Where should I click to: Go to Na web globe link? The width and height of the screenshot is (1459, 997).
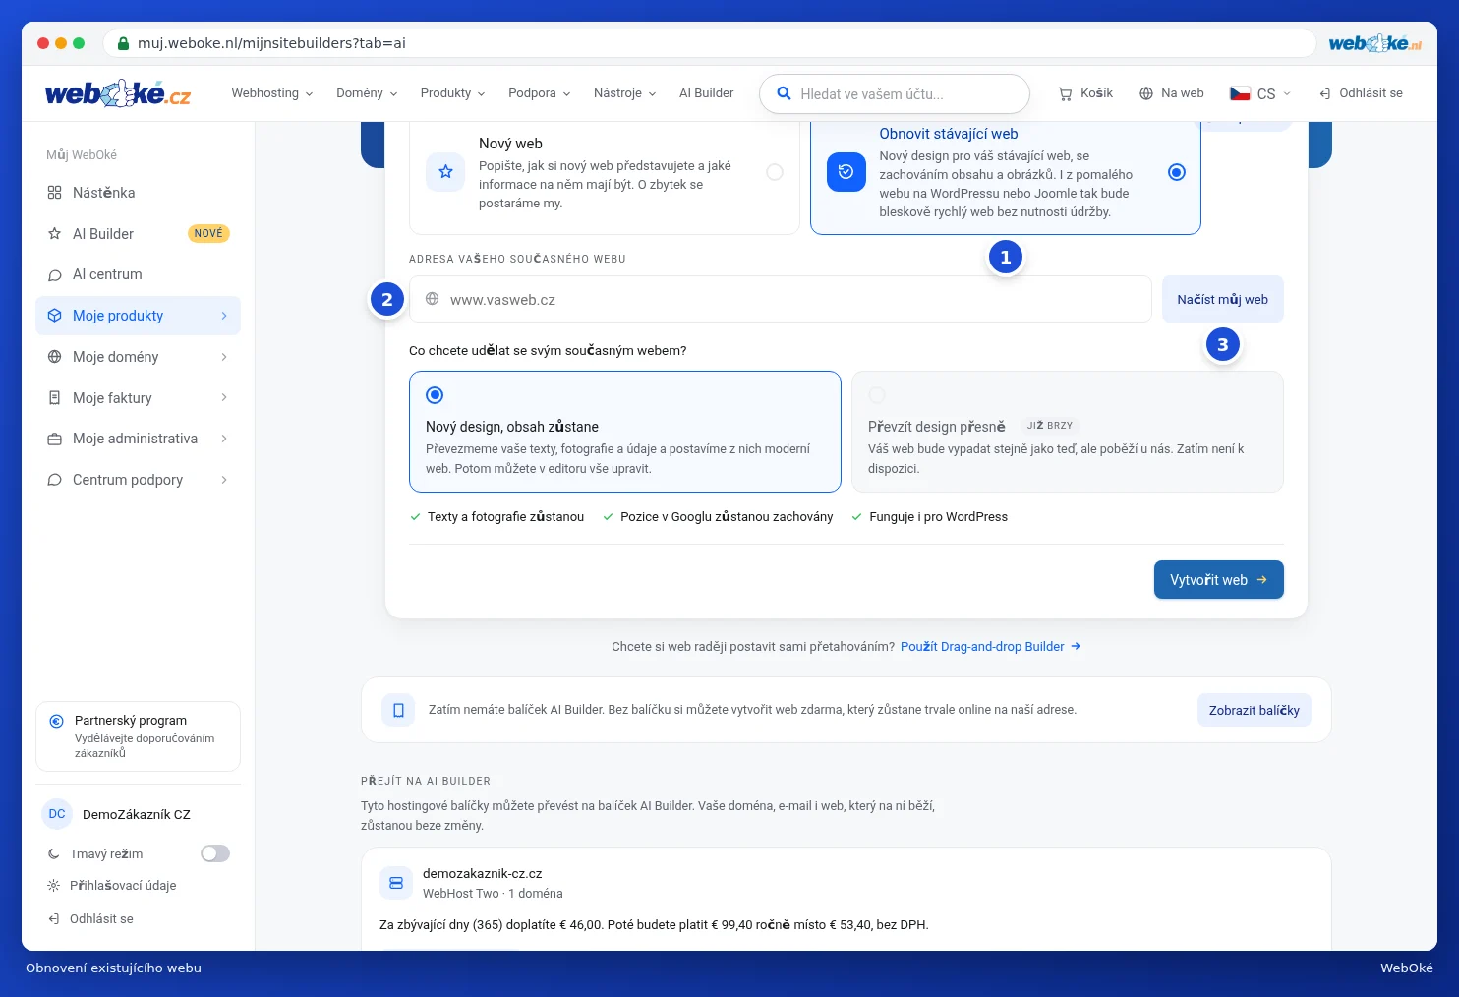pyautogui.click(x=1171, y=93)
